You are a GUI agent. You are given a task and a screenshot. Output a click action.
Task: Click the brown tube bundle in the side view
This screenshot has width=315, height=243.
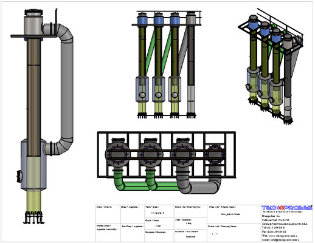pos(34,97)
